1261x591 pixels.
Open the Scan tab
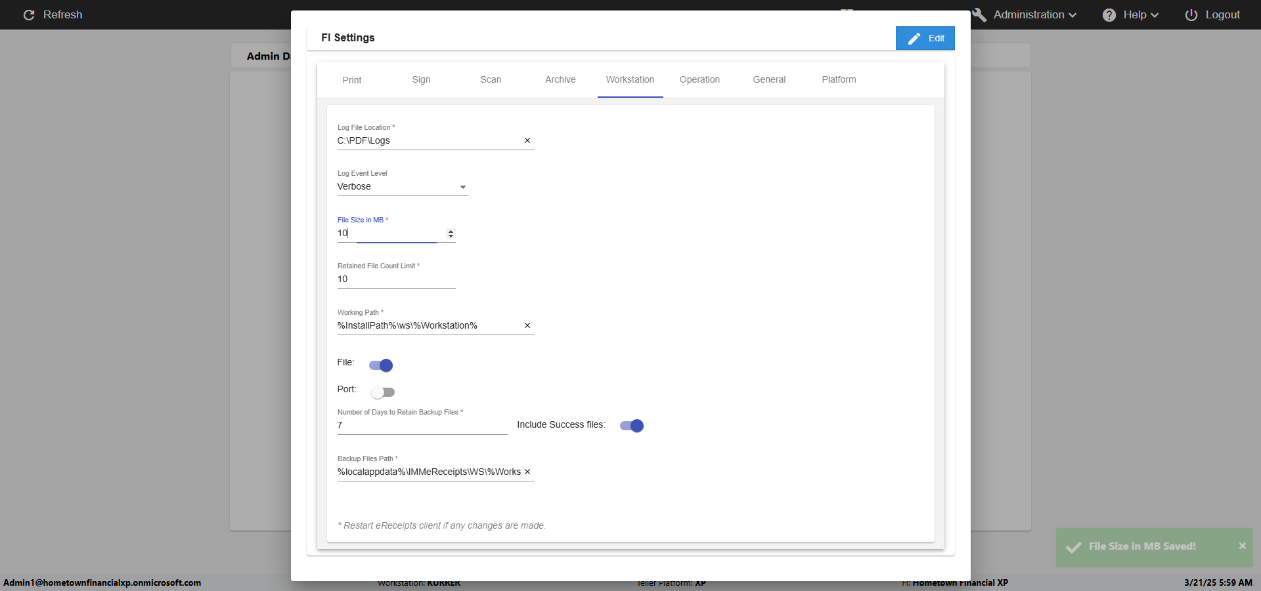[491, 80]
